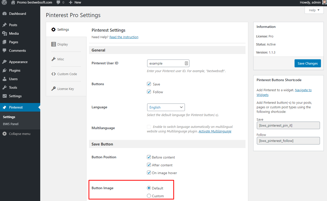The image size is (327, 201).
Task: Click the Media icon in sidebar
Action: point(5,33)
